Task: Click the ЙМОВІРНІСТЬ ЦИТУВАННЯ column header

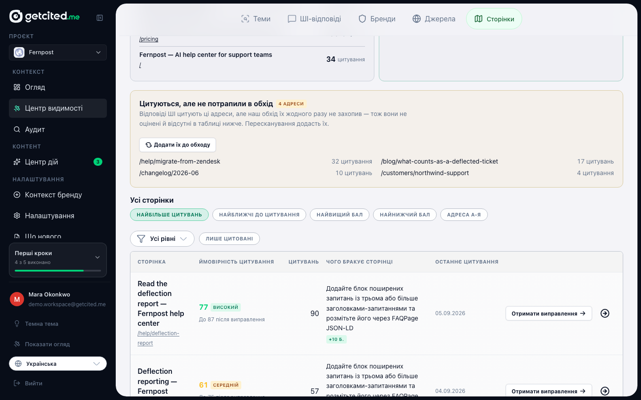Action: point(236,262)
